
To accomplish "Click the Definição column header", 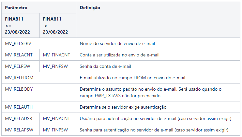I will coord(158,20).
